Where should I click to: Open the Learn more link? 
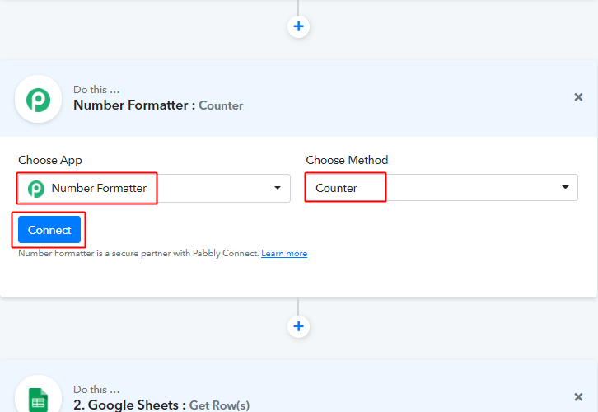[284, 253]
